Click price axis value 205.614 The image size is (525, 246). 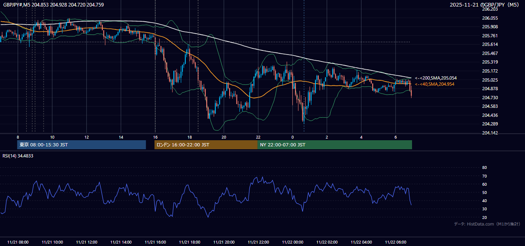point(490,44)
